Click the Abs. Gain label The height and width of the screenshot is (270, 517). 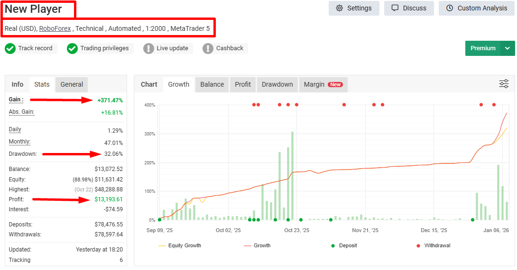click(21, 112)
